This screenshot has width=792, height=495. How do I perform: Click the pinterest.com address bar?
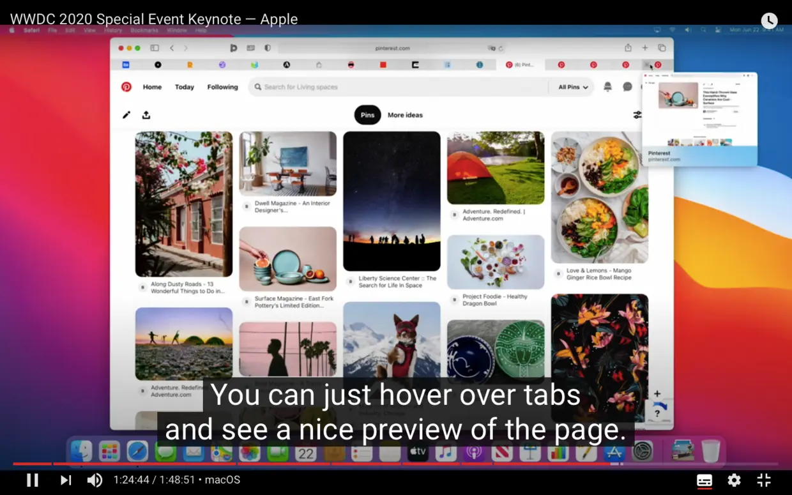pos(392,48)
